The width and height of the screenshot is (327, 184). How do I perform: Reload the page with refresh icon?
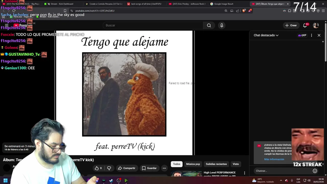click(x=14, y=11)
